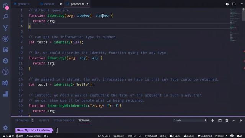The height and width of the screenshot is (138, 245).
Task: Open the Angular shield icon view
Action: [5, 61]
